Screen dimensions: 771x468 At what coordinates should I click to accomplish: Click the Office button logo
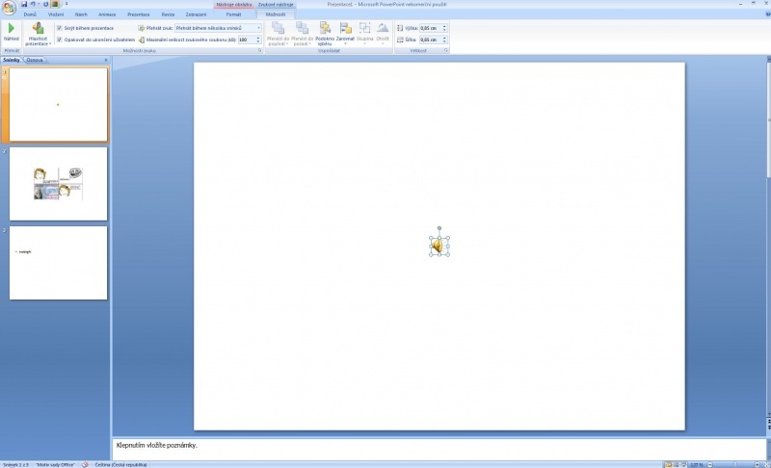9,6
